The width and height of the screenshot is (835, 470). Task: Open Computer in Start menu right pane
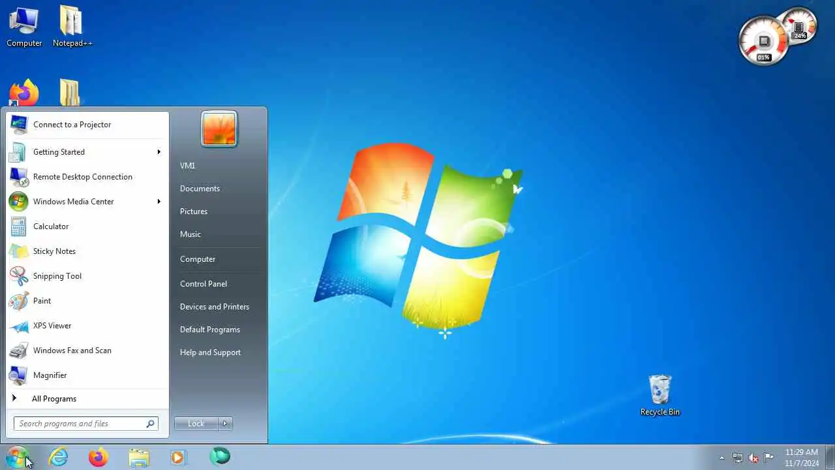tap(198, 259)
